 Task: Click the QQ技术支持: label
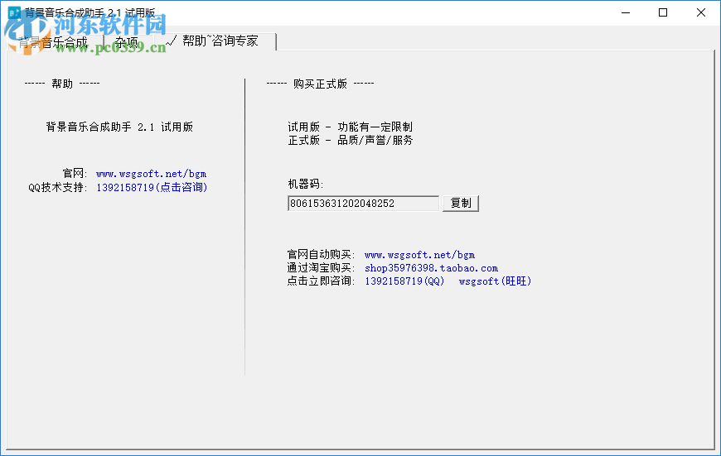pos(57,187)
